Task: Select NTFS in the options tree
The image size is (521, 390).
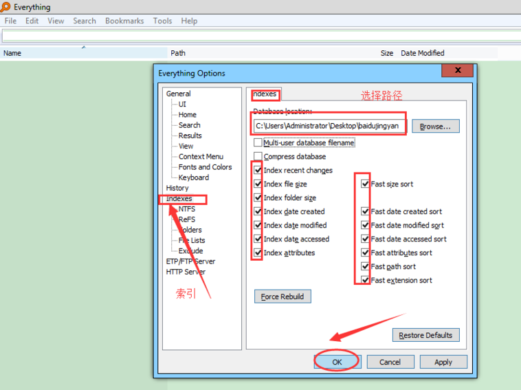Action: [x=187, y=209]
